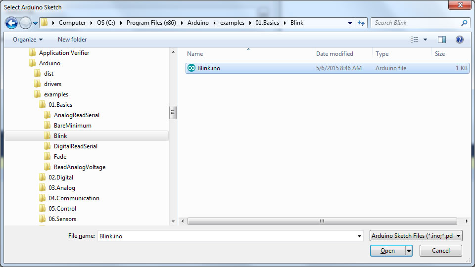Sort files by Date modified column

point(334,54)
